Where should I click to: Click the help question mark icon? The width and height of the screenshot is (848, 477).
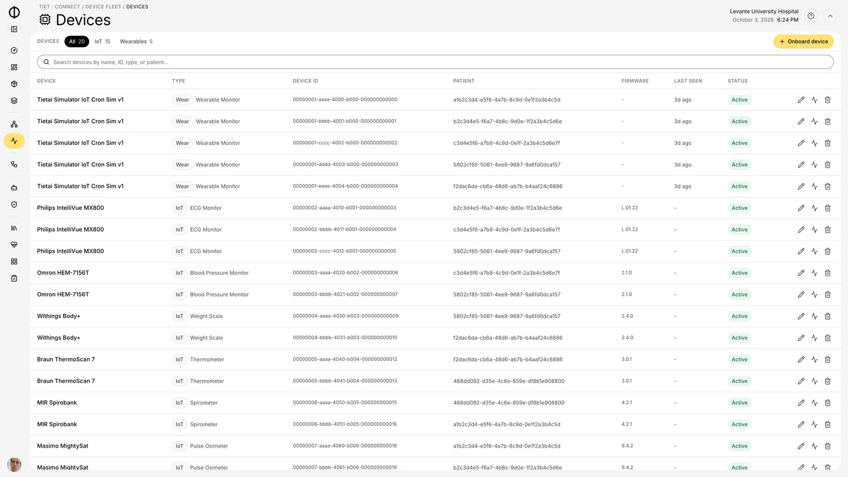tap(811, 16)
